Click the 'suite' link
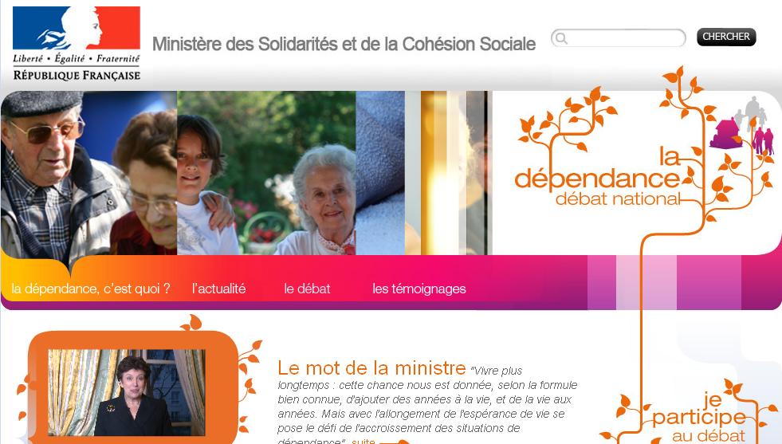 click(363, 441)
